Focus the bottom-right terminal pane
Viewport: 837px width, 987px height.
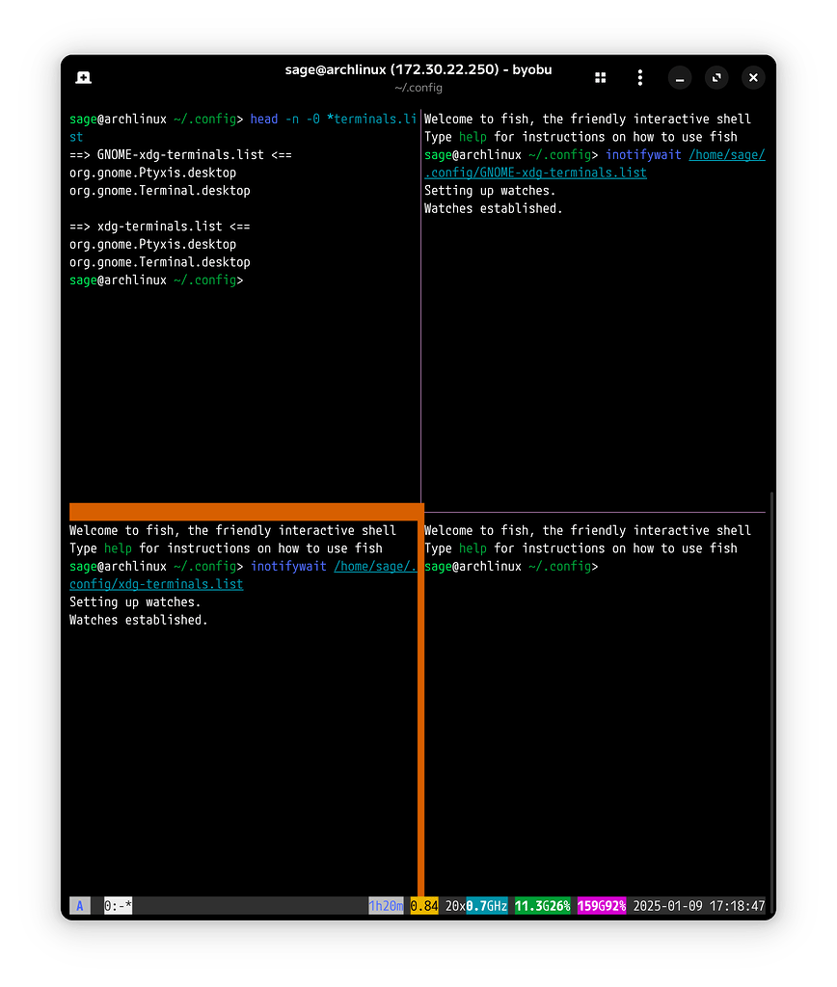tap(598, 723)
